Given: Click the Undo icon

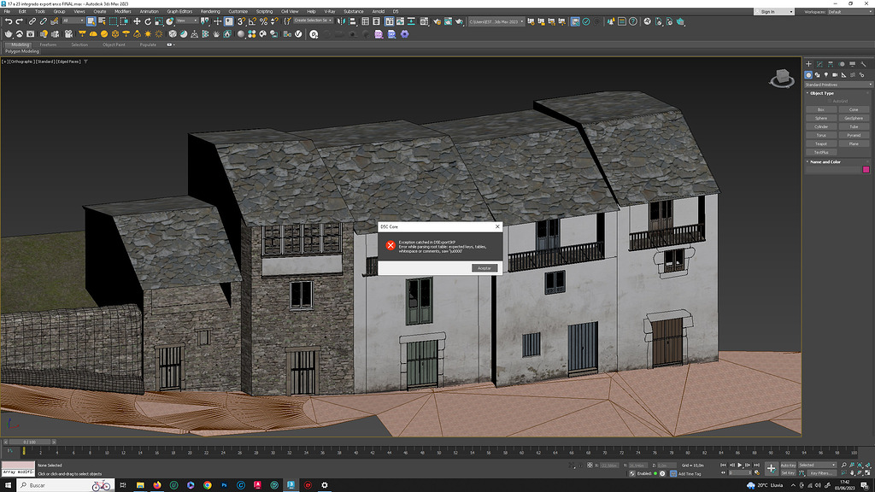Looking at the screenshot, I should click(x=9, y=22).
